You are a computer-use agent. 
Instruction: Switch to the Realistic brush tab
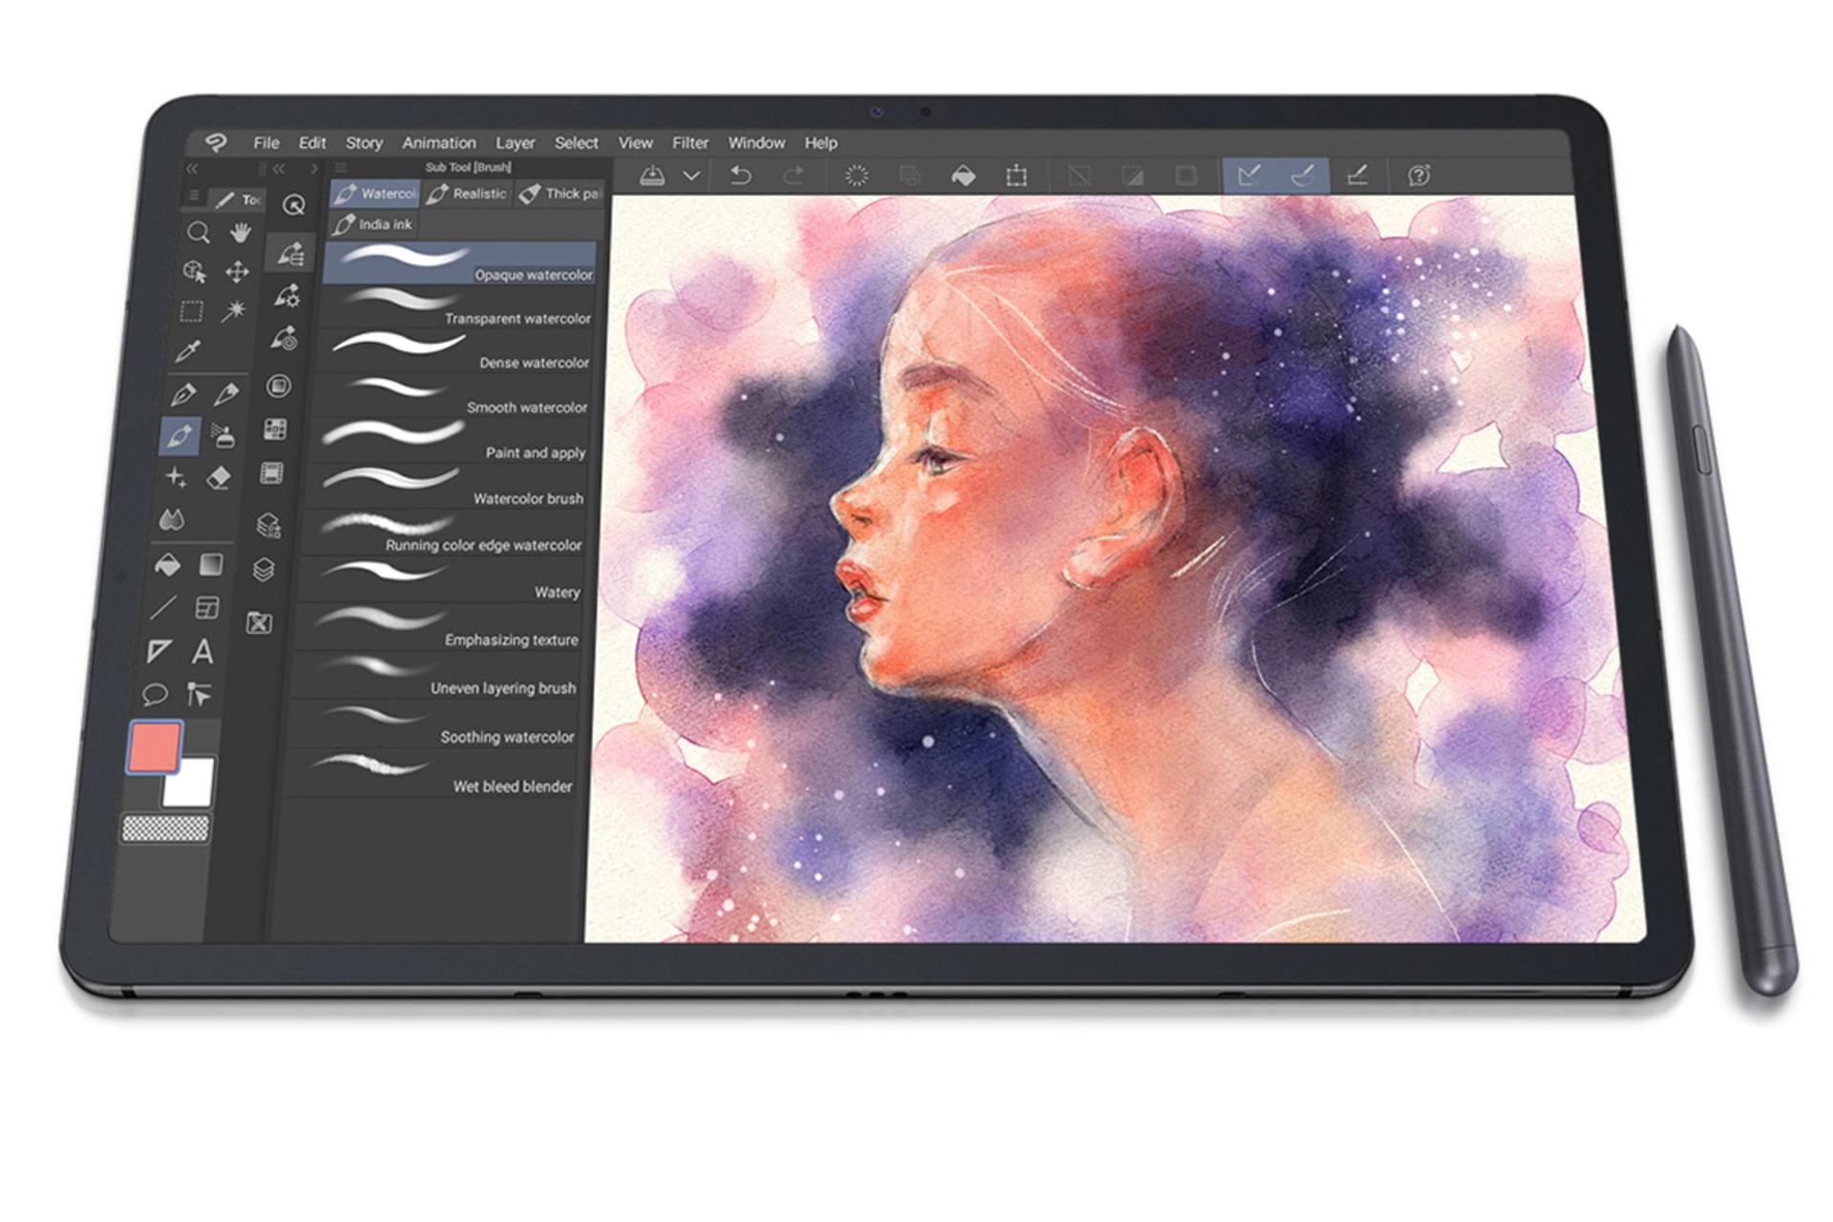pyautogui.click(x=468, y=194)
